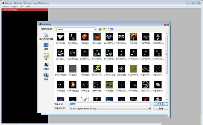The height and width of the screenshot is (125, 203).
Task: Select the PCar.jpg object icon
Action: pos(109,85)
